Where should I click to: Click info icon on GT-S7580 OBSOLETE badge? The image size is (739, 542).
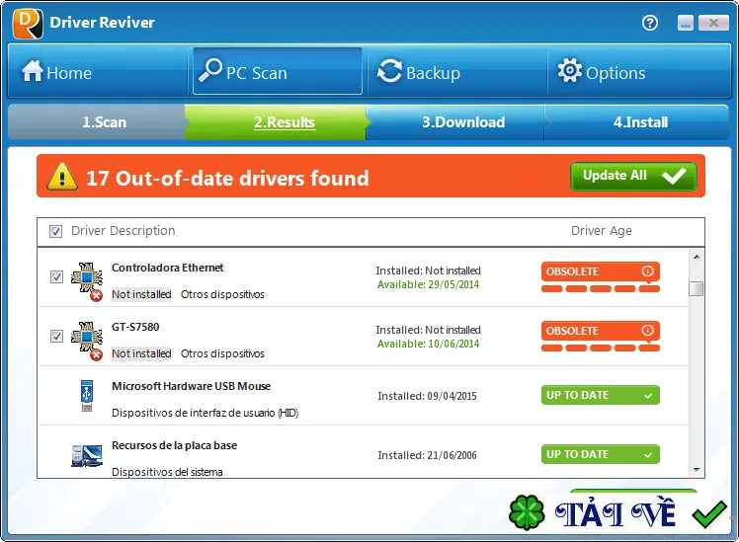click(x=647, y=330)
